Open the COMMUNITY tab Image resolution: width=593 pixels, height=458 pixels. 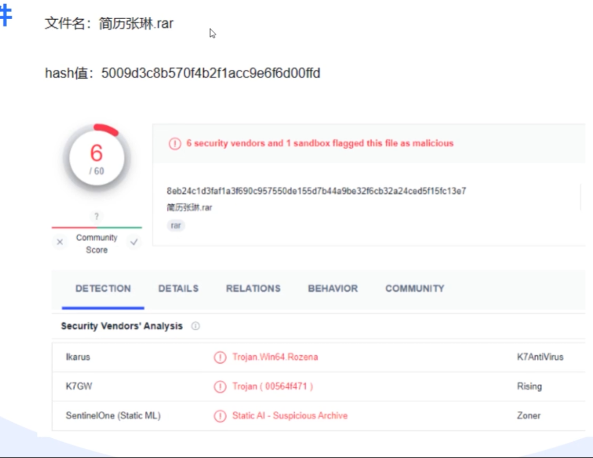[415, 288]
